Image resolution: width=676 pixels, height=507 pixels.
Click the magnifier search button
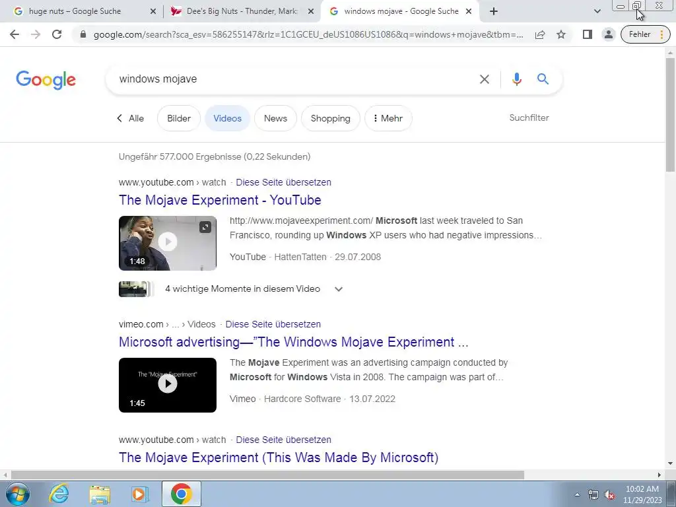tap(543, 79)
